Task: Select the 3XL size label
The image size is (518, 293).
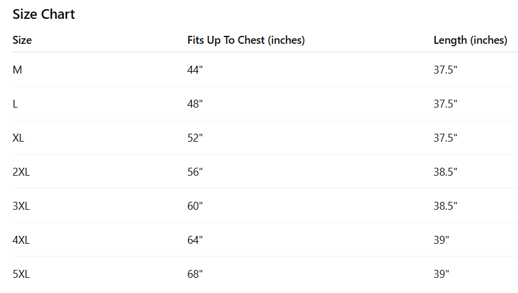Action: pos(21,206)
